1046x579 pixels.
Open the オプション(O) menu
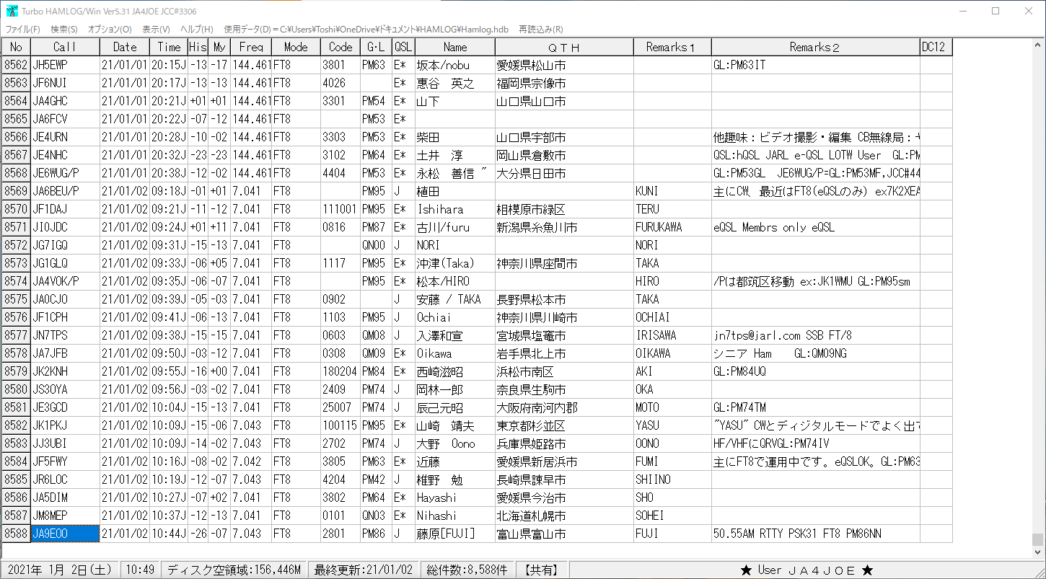pos(110,30)
